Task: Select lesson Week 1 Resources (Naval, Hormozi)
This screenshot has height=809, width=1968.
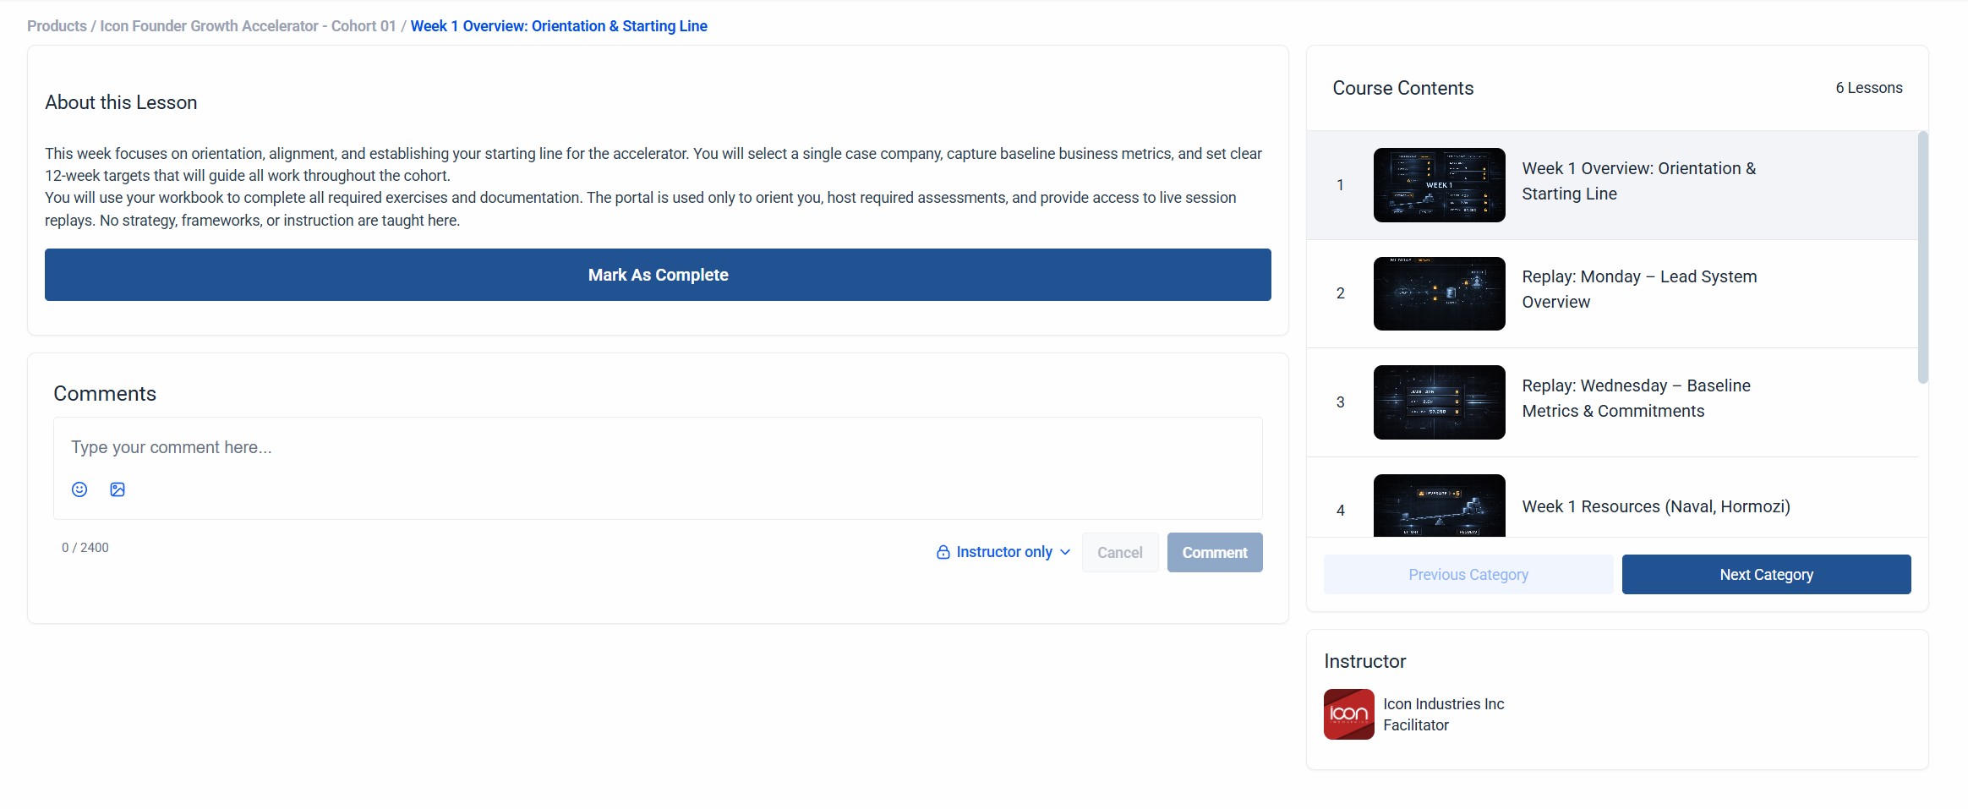Action: (1612, 499)
